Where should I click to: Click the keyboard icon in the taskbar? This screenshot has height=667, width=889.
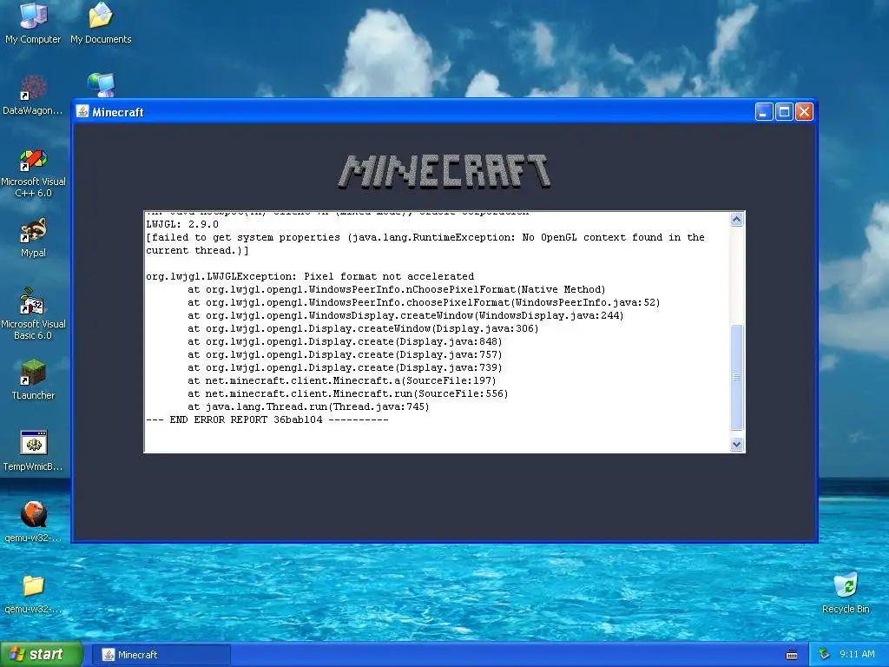(x=792, y=655)
